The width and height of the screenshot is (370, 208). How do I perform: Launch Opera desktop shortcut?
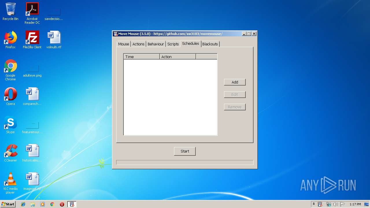(x=10, y=96)
